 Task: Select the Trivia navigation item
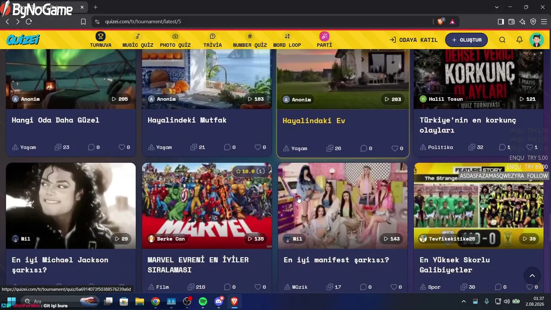point(213,40)
